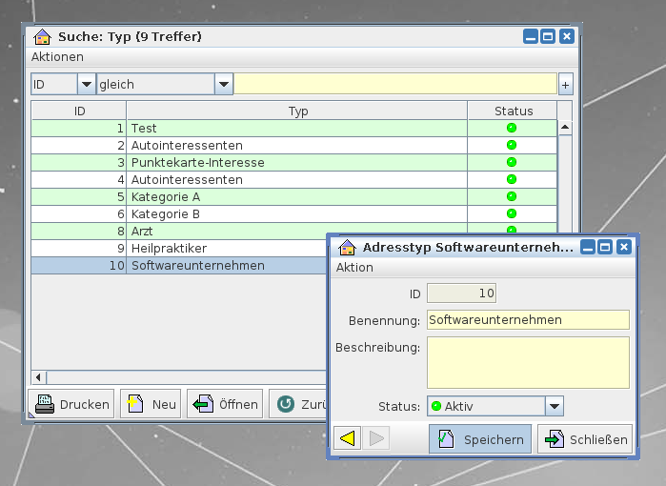This screenshot has width=666, height=486.
Task: Open the Aktionen menu
Action: (57, 57)
